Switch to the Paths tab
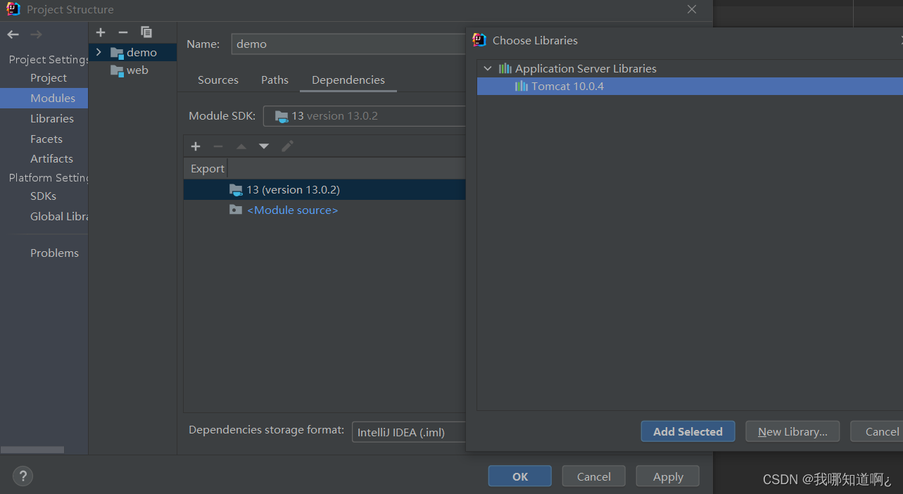 274,80
